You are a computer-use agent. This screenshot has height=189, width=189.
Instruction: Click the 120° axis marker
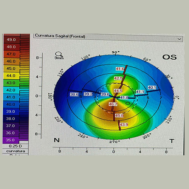click(x=86, y=57)
